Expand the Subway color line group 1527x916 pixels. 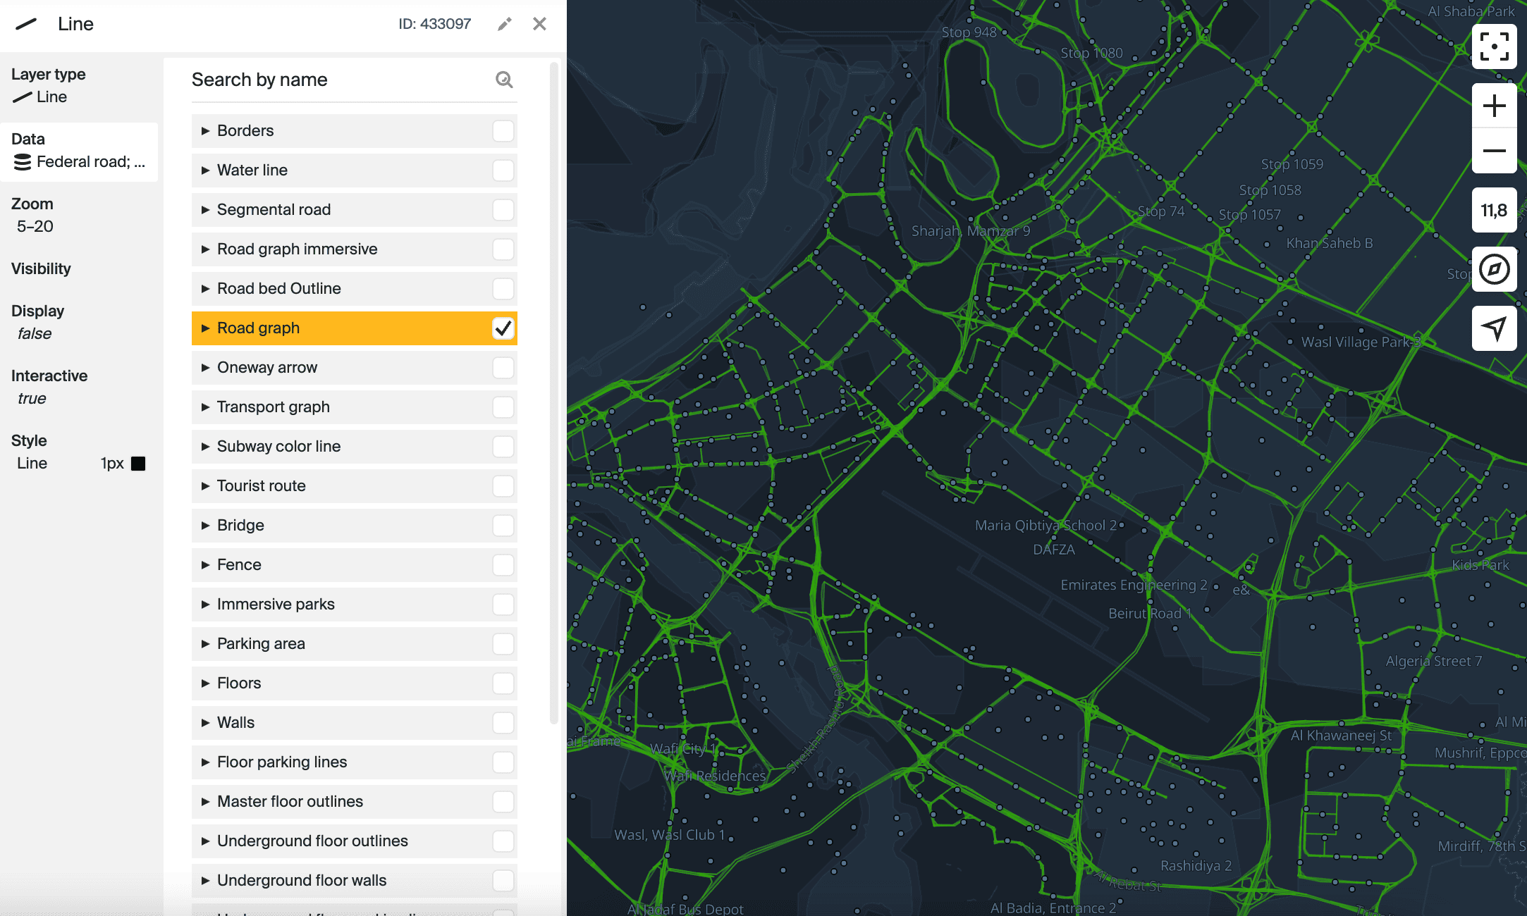pos(205,447)
